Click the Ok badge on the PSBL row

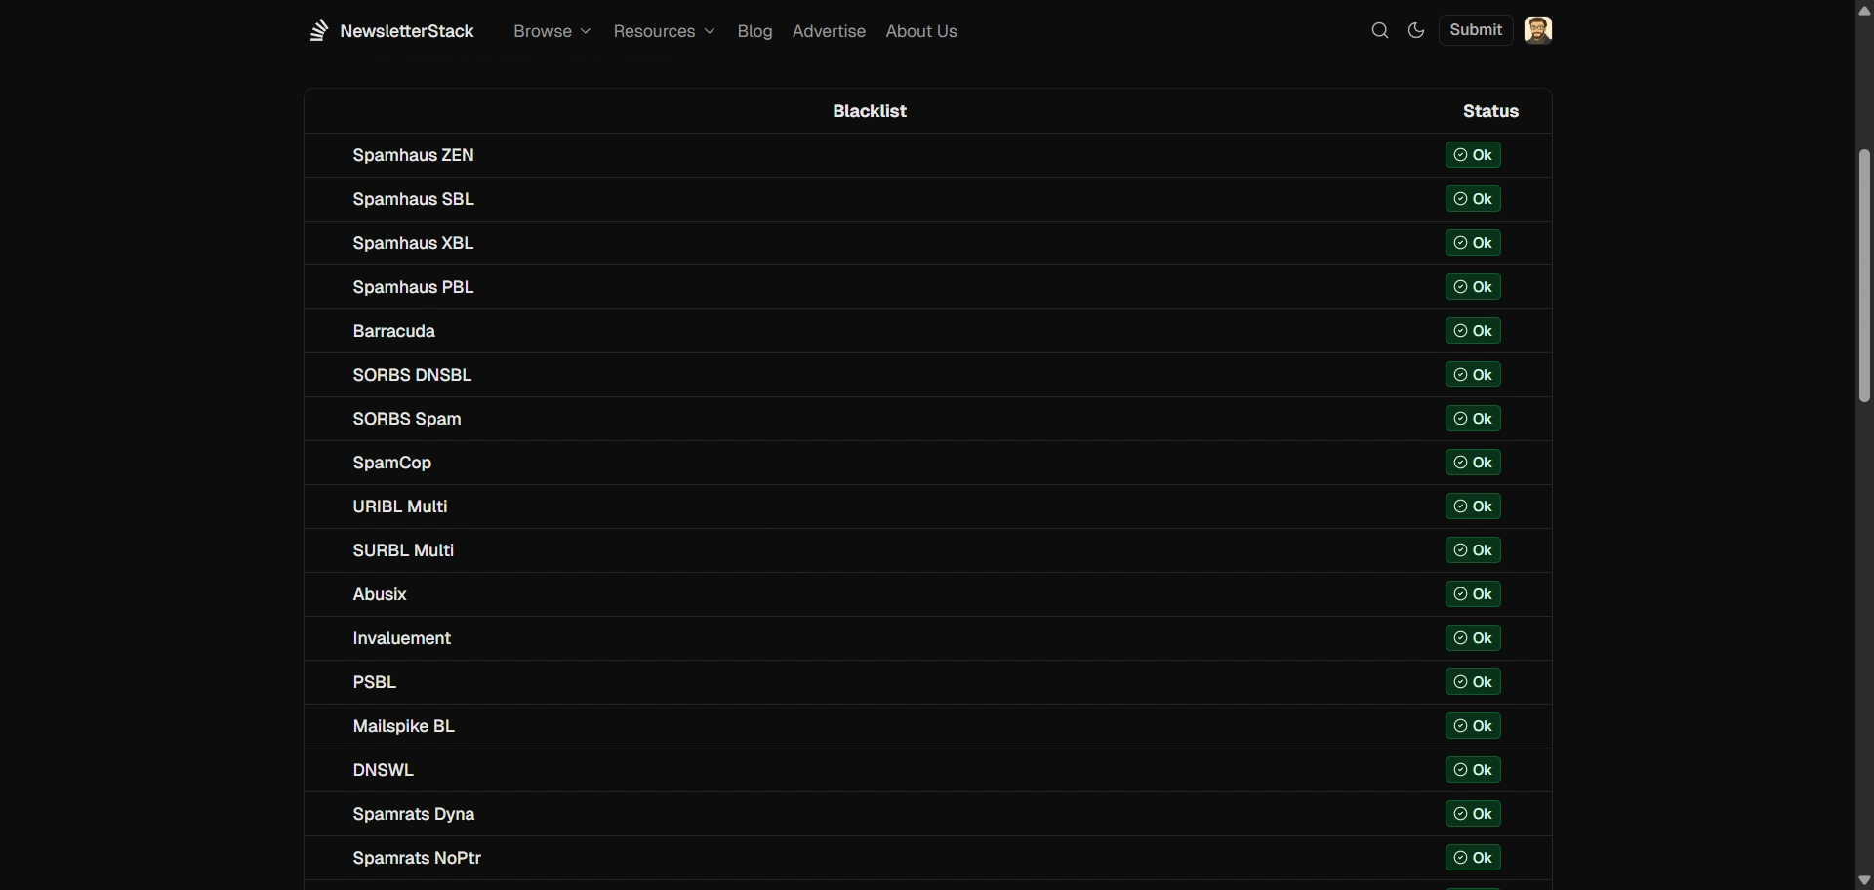click(1474, 681)
